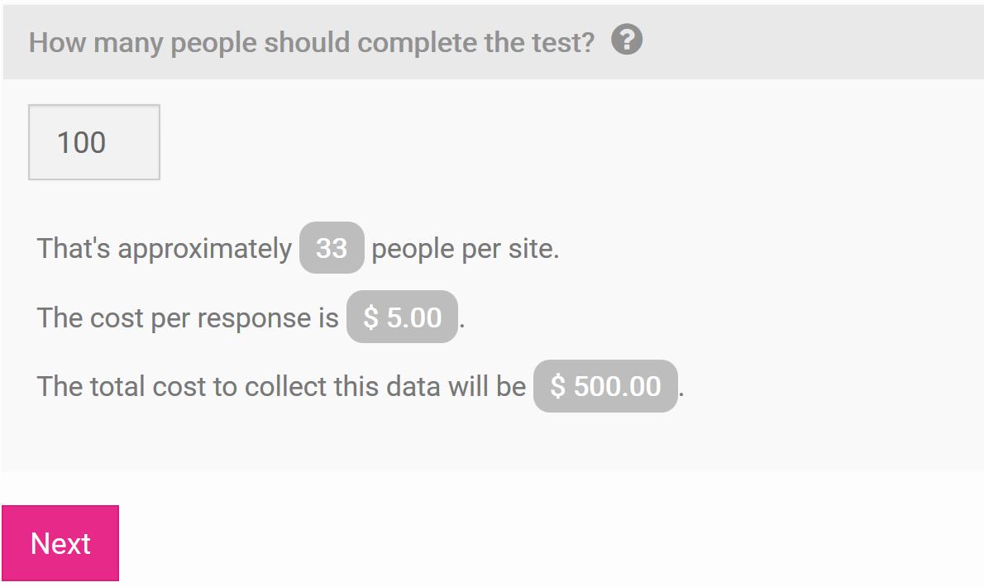
Task: Select the 33 people per site badge
Action: (332, 248)
